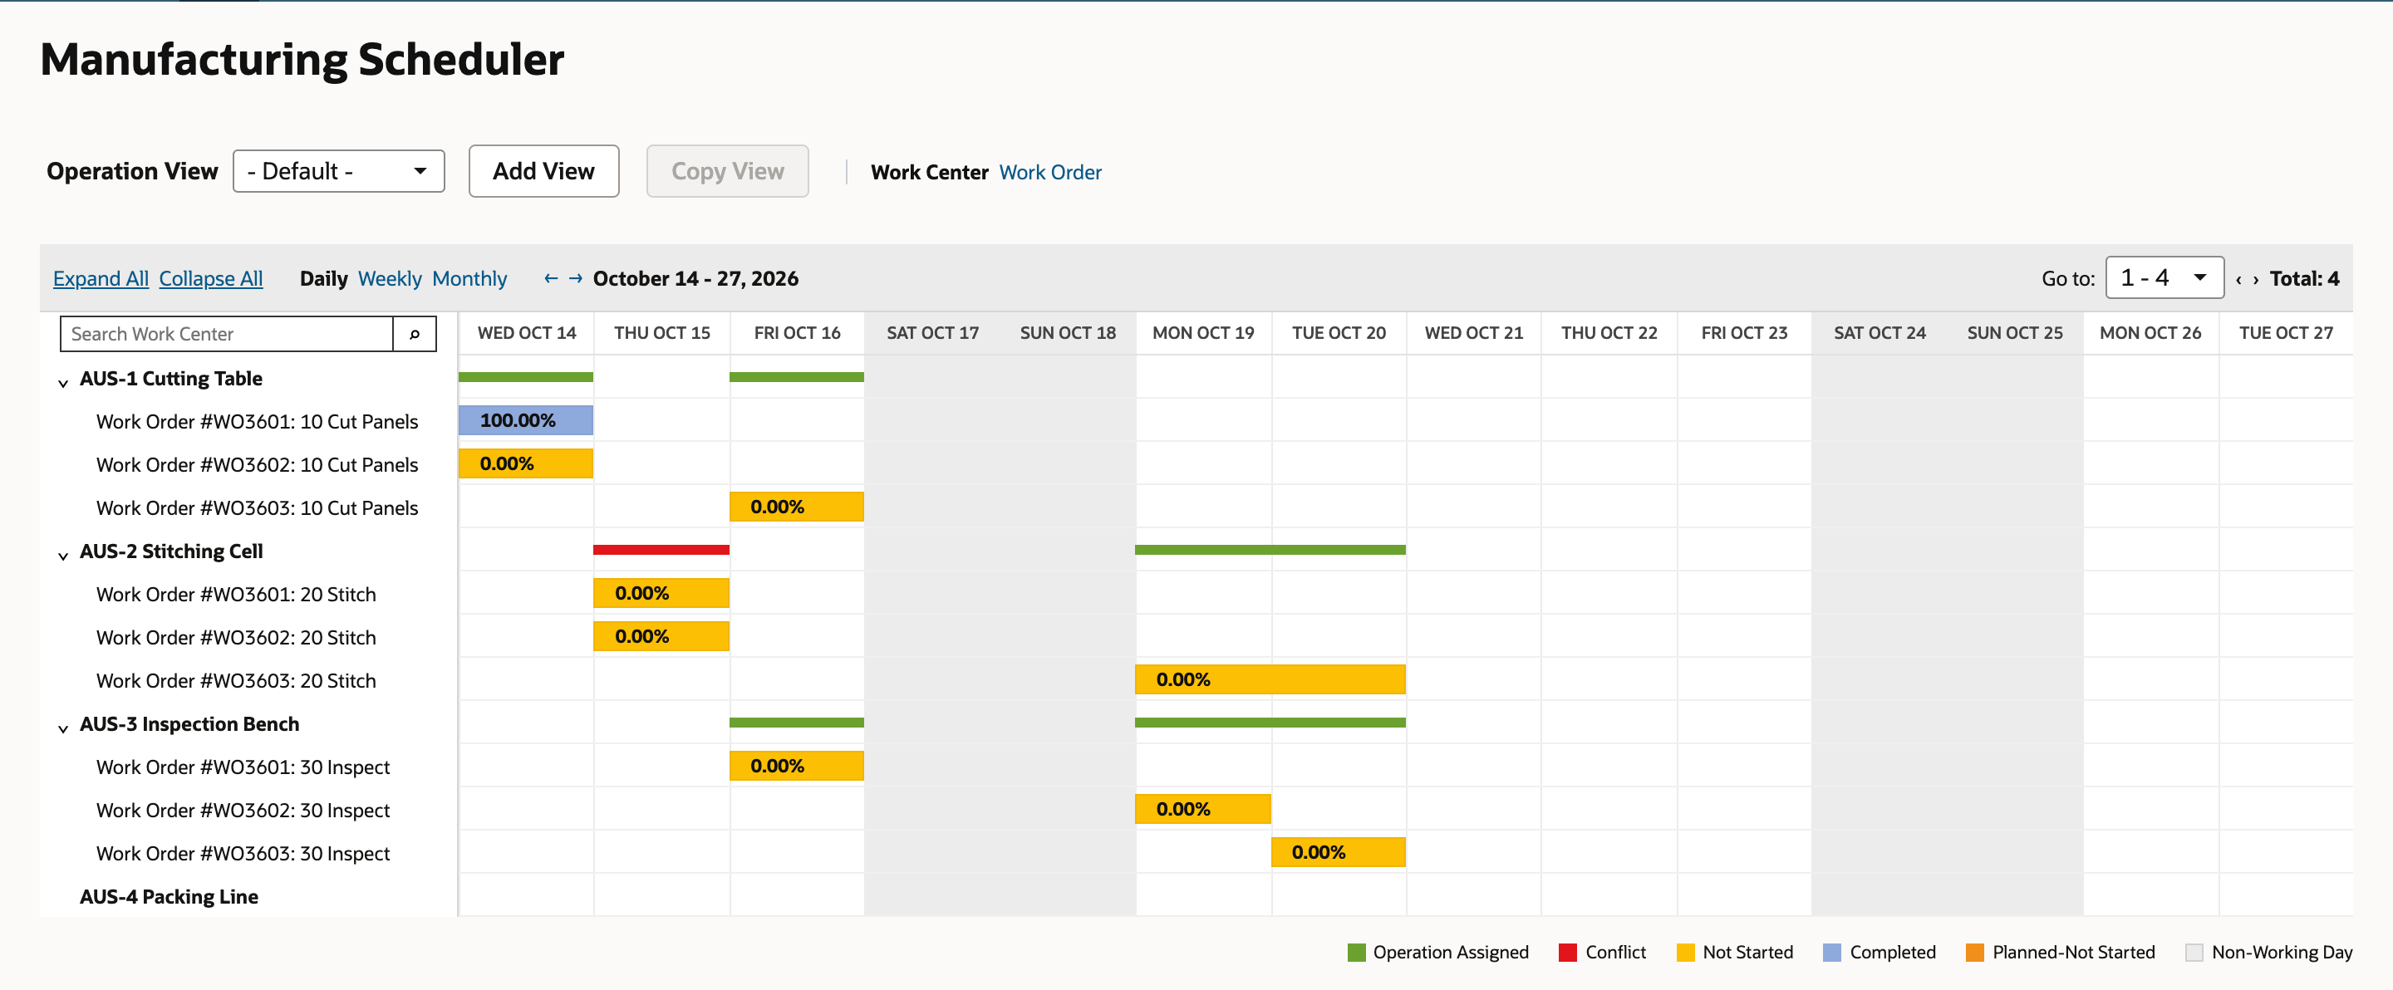The width and height of the screenshot is (2393, 990).
Task: Click the Operation Assigned green legend swatch
Action: [x=1356, y=953]
